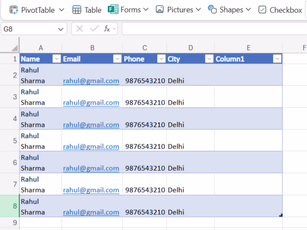Image resolution: width=307 pixels, height=230 pixels.
Task: Expand the City column filter dropdown
Action: tap(209, 59)
